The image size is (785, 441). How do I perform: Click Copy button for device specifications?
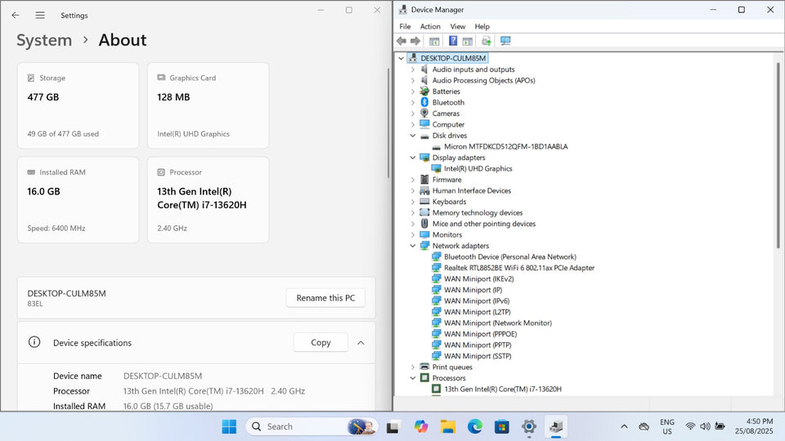321,342
